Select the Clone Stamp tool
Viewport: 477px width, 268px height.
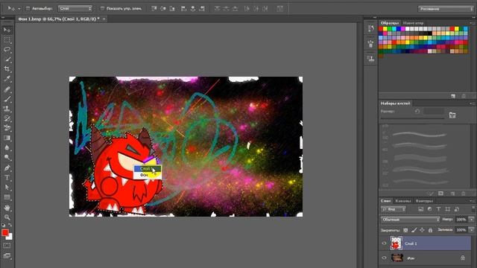[7, 109]
